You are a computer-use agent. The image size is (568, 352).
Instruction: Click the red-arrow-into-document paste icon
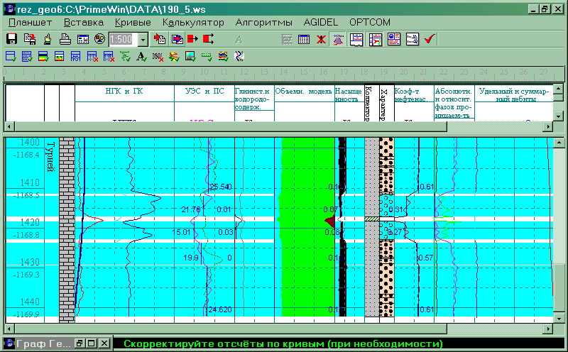coord(159,39)
